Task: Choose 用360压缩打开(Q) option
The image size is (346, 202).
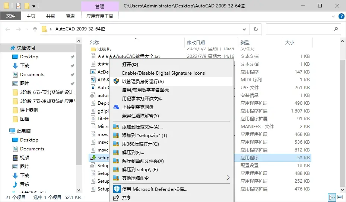Action: pos(140,144)
